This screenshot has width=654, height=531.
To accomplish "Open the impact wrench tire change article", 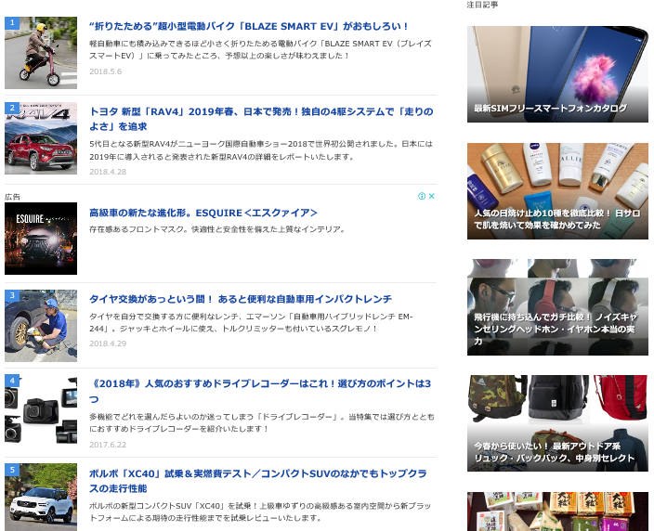I will click(x=241, y=299).
